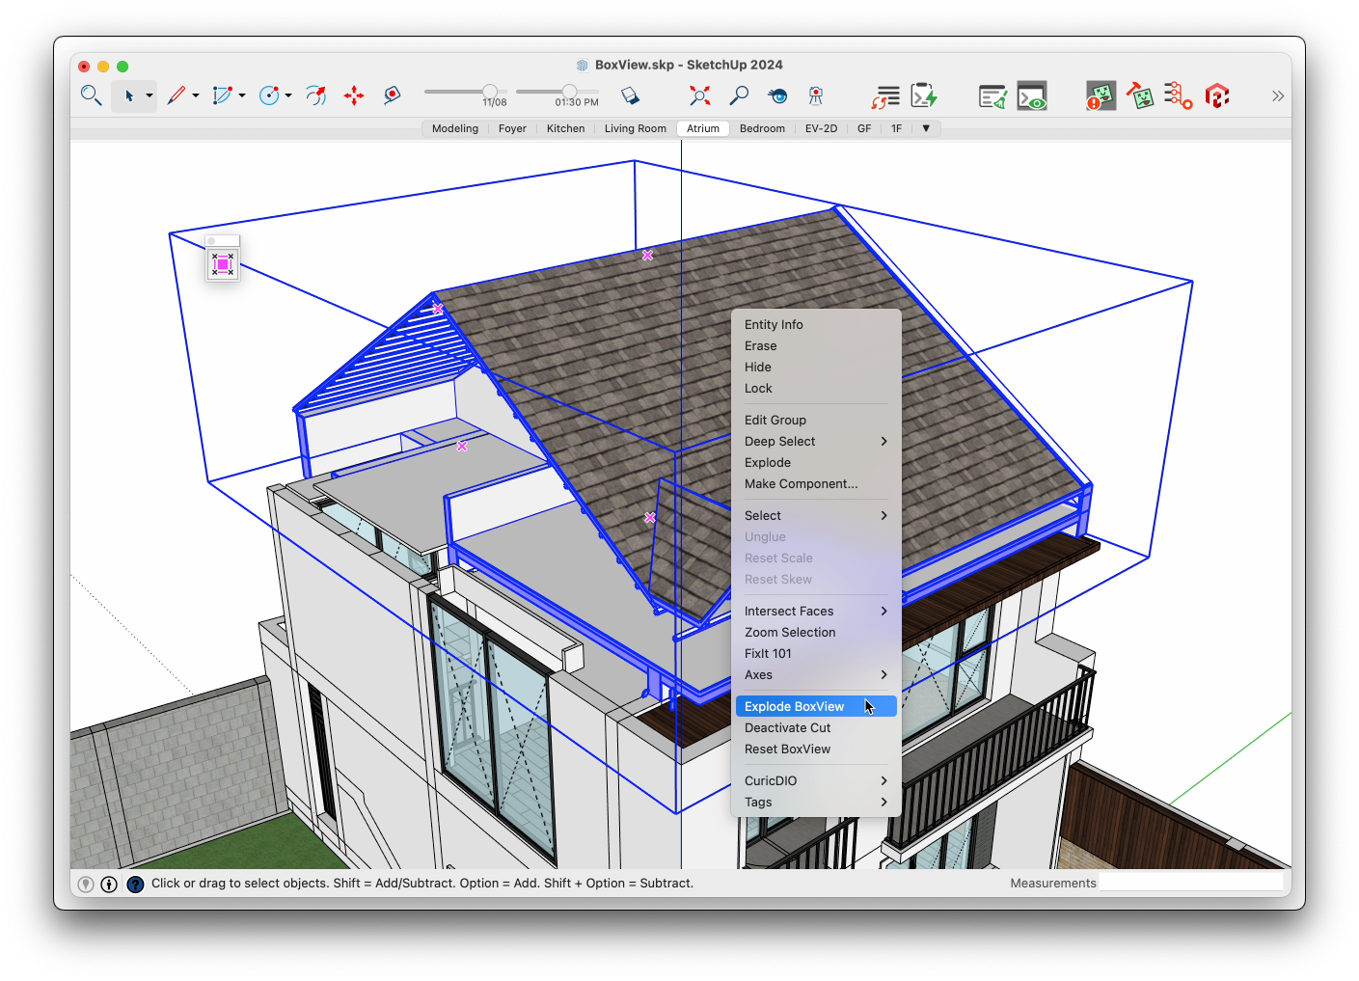1359x981 pixels.
Task: Open the Select tool dropdown arrow
Action: tap(149, 95)
